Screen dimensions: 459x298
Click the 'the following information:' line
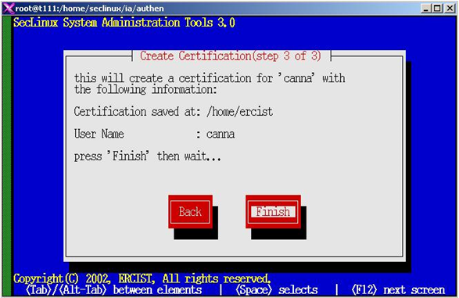pos(145,89)
